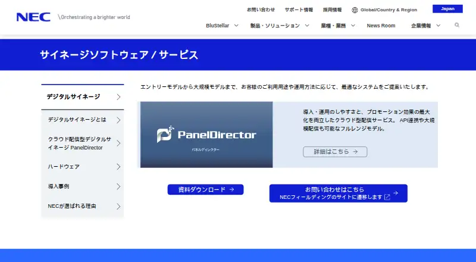Click chevron beside NECが選ばれる理由
This screenshot has height=262, width=476.
click(118, 207)
